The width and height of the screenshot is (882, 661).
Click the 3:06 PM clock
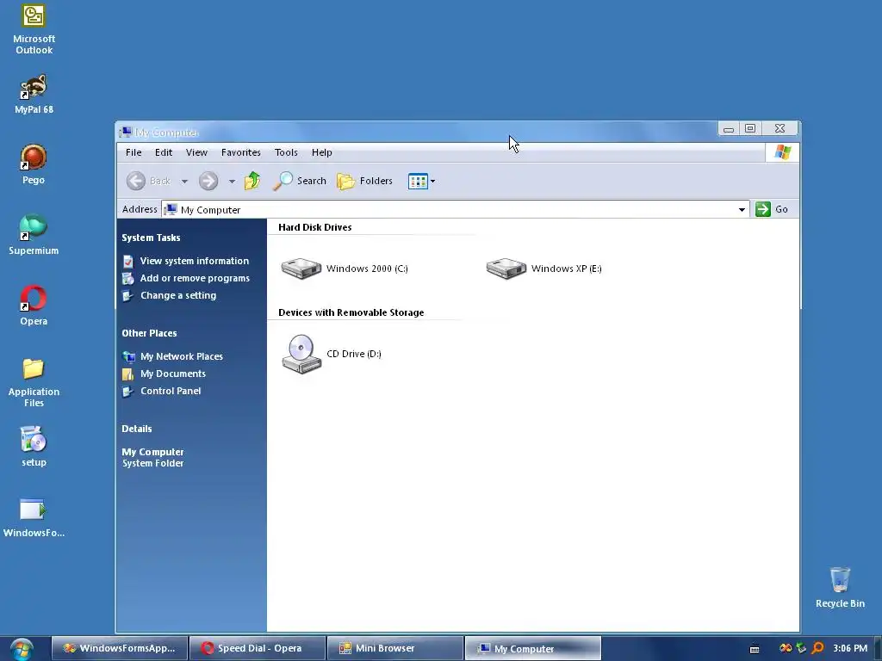point(850,649)
